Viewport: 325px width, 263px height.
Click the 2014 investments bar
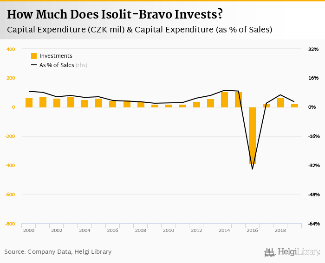coord(224,100)
